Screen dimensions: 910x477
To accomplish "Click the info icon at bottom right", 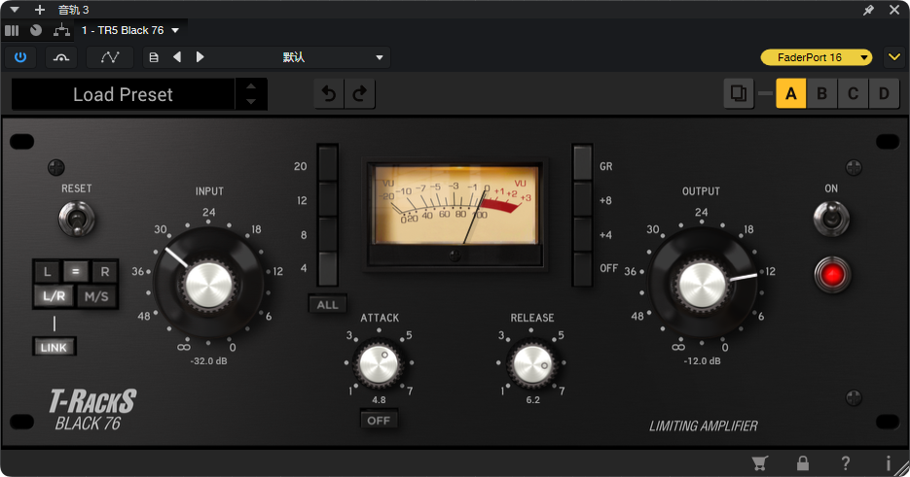I will pos(888,462).
